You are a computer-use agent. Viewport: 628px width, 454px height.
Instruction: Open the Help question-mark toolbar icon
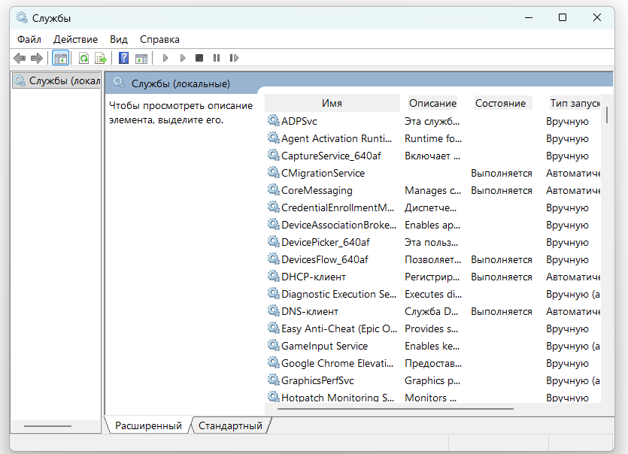click(x=124, y=59)
